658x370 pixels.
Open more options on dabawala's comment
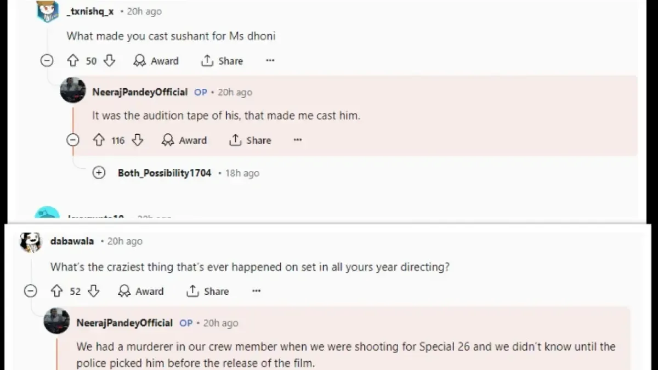[256, 291]
